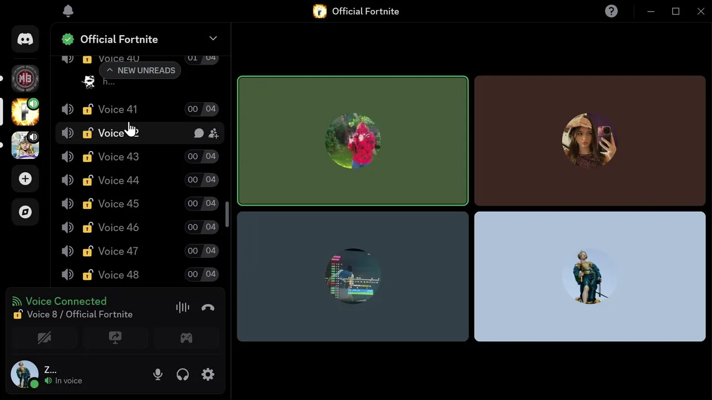Screen dimensions: 712x400
Task: Click Official Fortnite title bar text
Action: click(365, 11)
